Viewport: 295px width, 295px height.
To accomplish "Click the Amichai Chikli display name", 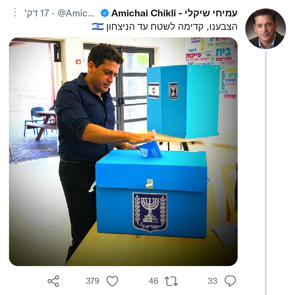I will tap(144, 13).
